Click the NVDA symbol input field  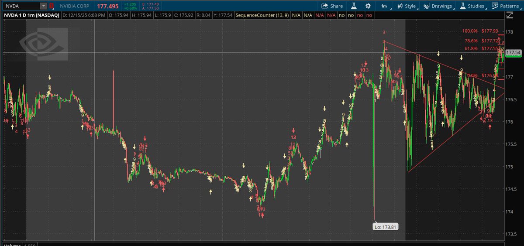(x=22, y=6)
